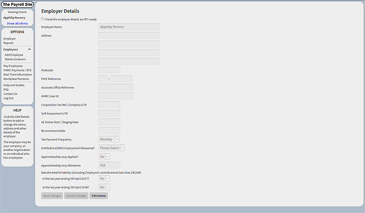Open Starters/Leavers in the sidebar
This screenshot has width=365, height=213.
tap(15, 59)
